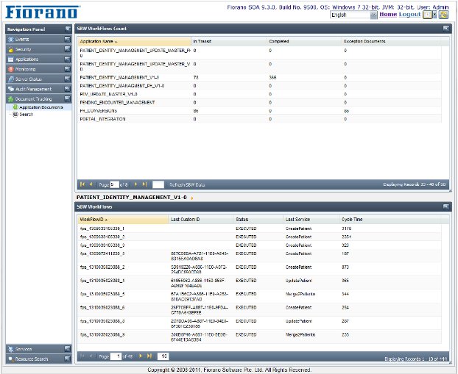Expand the Resource Search section toggle
458x374 pixels.
coord(68,359)
